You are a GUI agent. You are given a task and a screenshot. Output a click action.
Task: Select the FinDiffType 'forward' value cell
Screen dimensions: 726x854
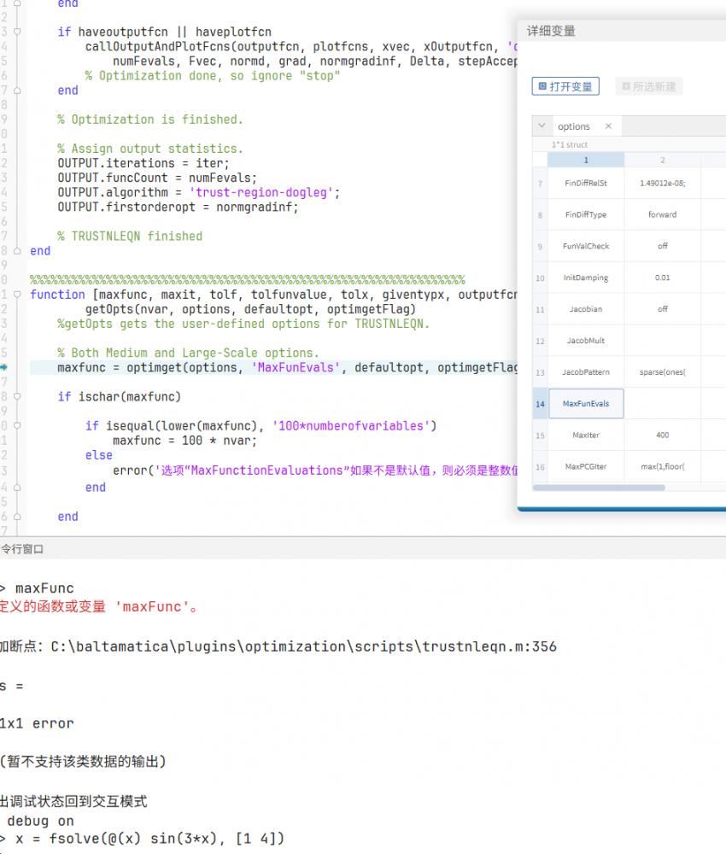pos(662,214)
